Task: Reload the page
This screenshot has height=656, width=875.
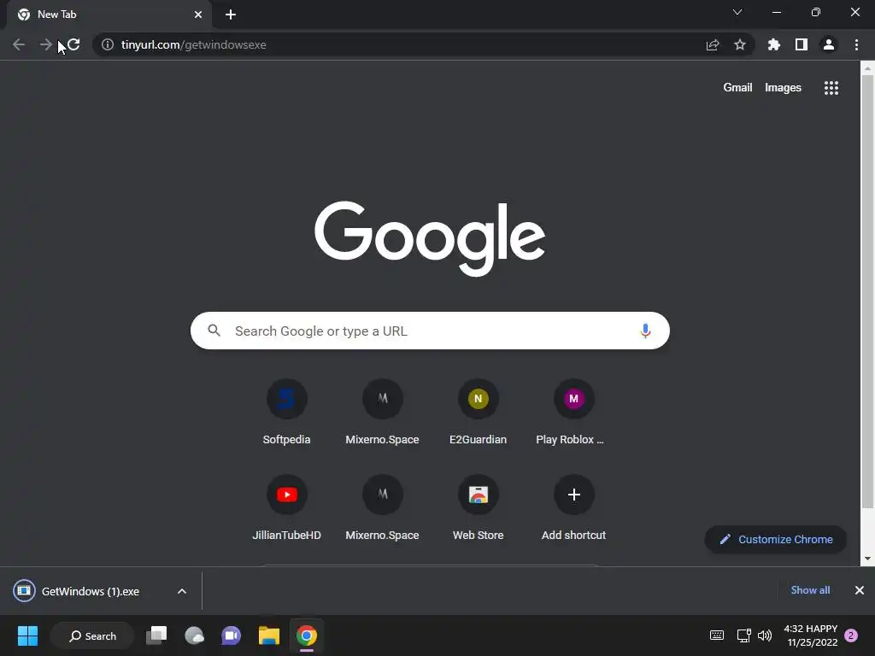Action: [x=73, y=44]
